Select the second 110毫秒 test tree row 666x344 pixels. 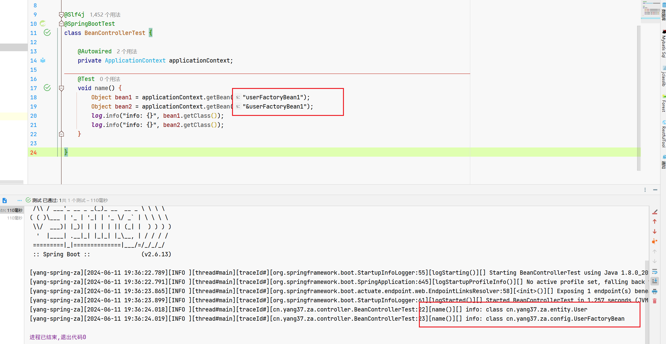15,218
